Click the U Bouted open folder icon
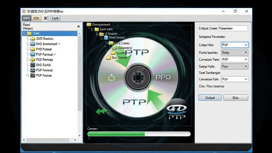 pos(101,34)
